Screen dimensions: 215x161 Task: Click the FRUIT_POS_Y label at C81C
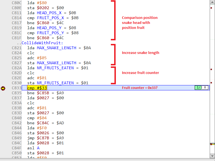coord(50,33)
